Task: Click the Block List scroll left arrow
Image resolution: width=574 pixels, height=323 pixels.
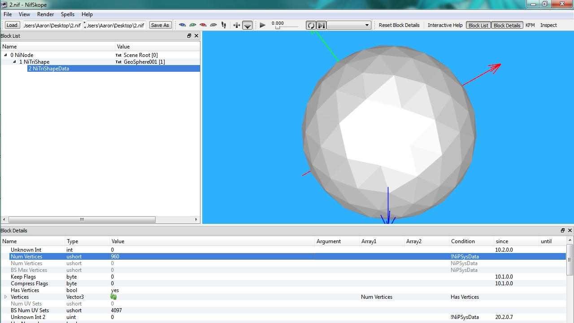Action: [x=4, y=220]
